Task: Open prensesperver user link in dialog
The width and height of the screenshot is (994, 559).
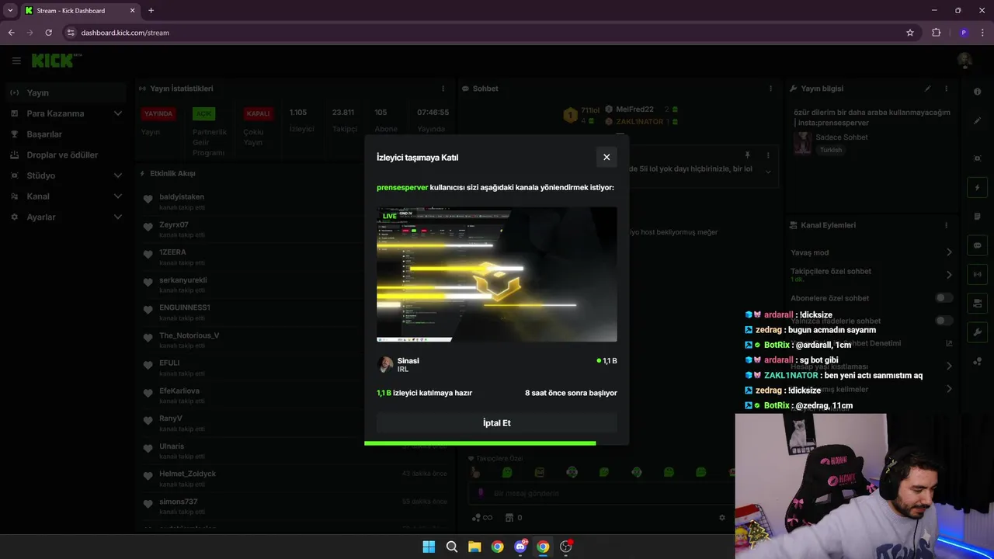Action: coord(402,187)
